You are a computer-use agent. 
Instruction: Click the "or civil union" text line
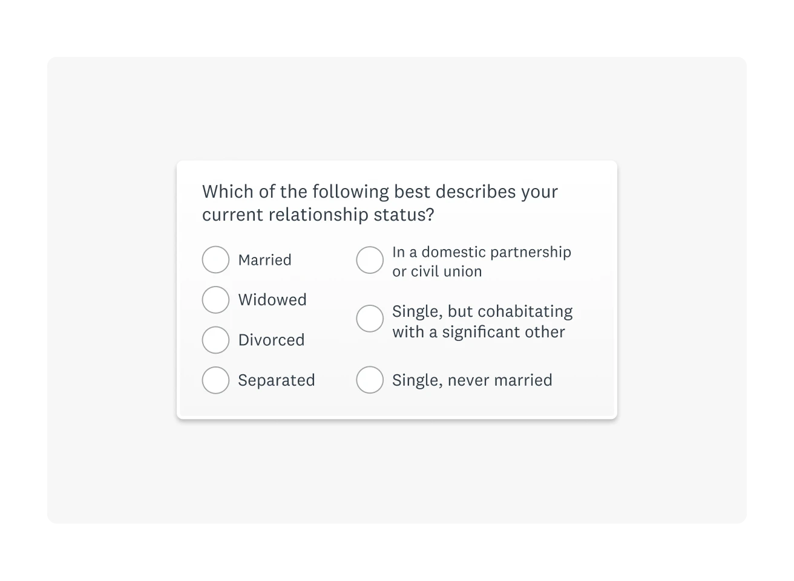pyautogui.click(x=437, y=271)
